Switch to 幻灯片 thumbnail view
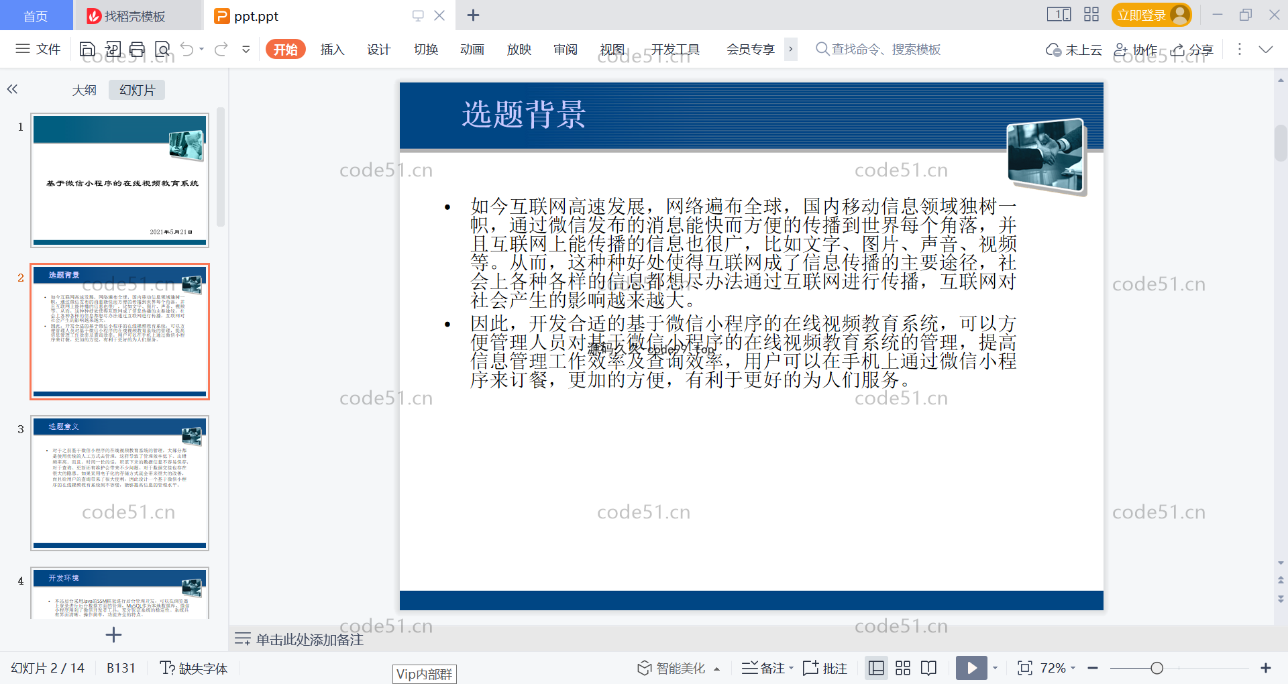Viewport: 1288px width, 684px height. click(137, 90)
